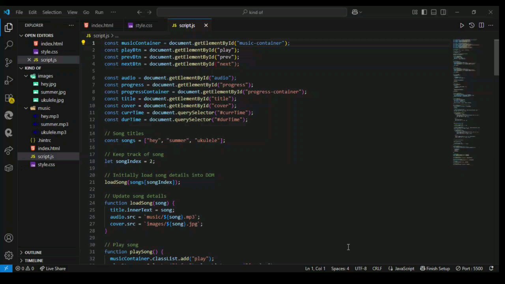505x284 pixels.
Task: Open the Search view in activity bar
Action: click(x=9, y=45)
